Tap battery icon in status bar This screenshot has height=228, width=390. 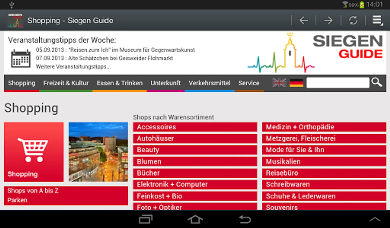362,4
